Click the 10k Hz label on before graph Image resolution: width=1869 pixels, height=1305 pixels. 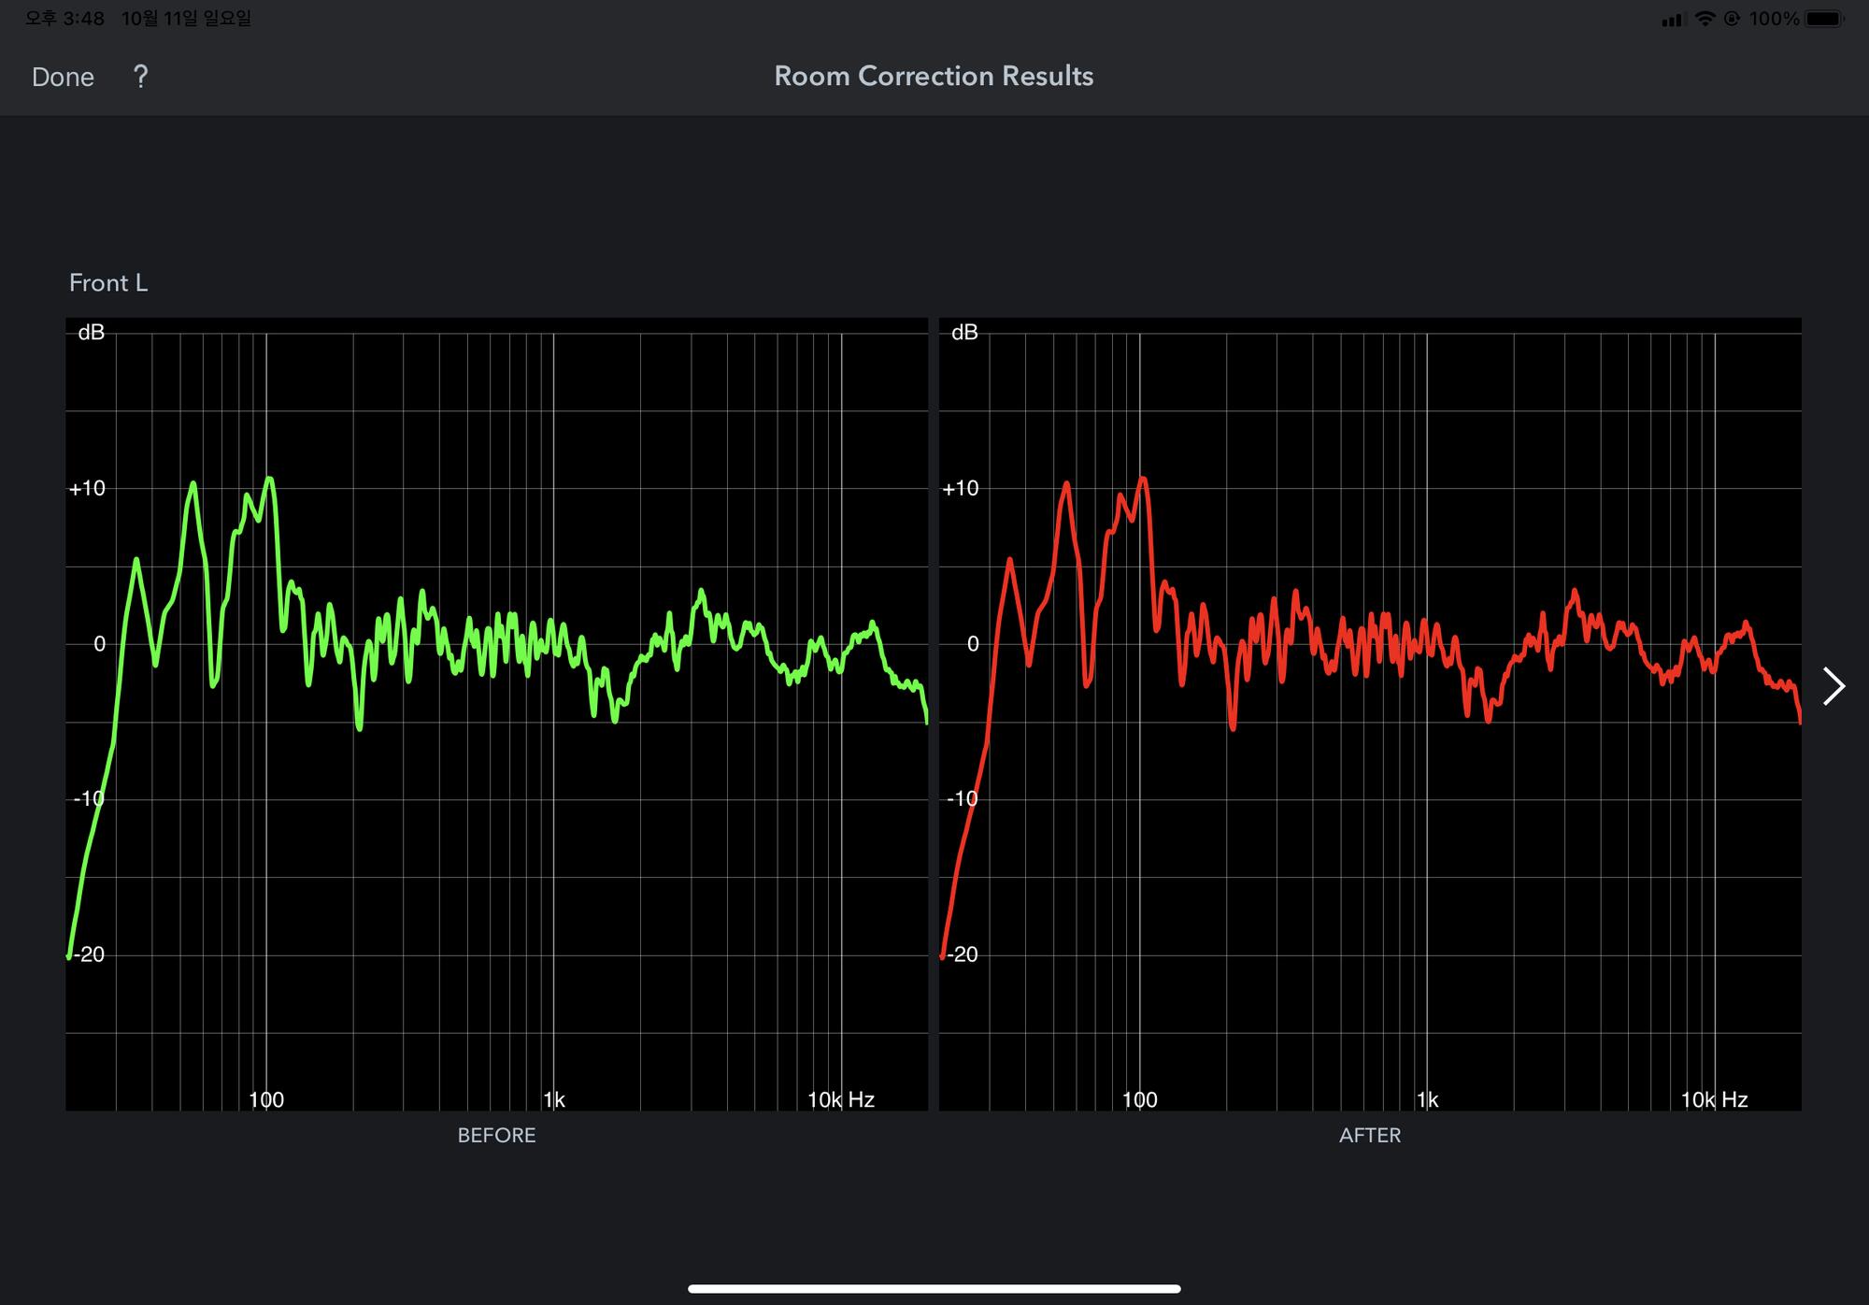pos(840,1099)
